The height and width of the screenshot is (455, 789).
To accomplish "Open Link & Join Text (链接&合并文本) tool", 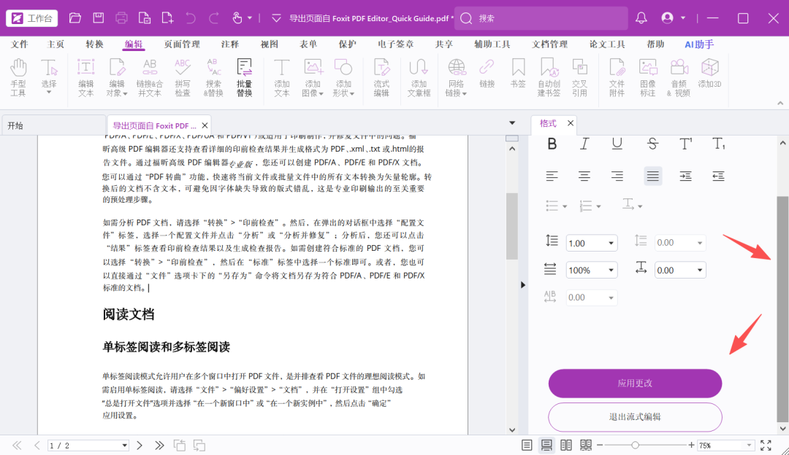I will pos(150,78).
